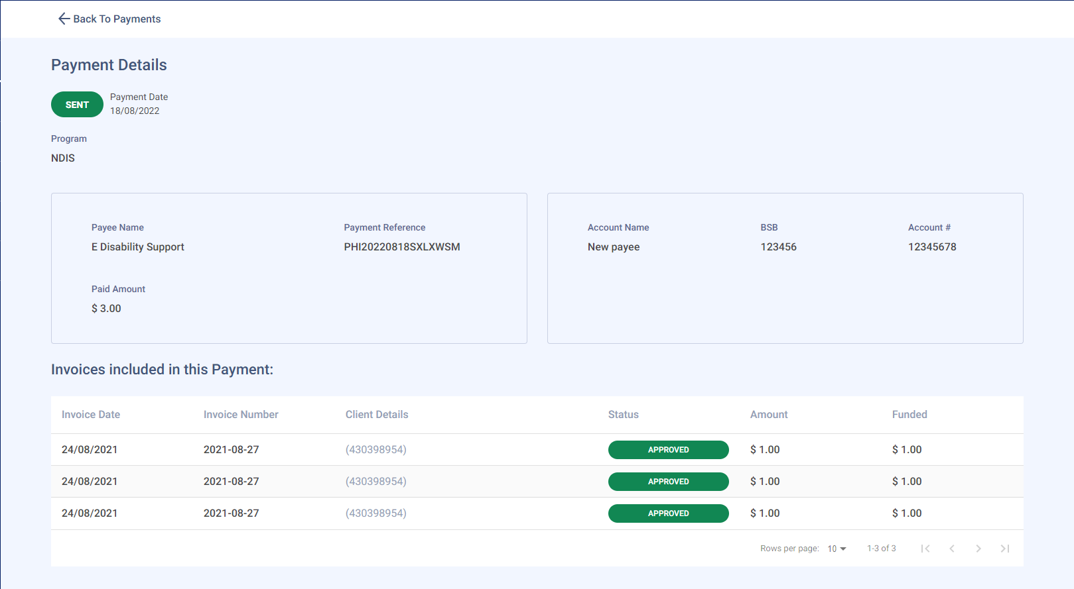Click the Amount column header
The width and height of the screenshot is (1074, 589).
769,415
